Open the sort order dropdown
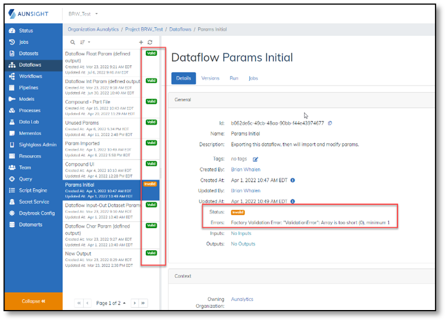Viewport: 447px width, 322px height. pyautogui.click(x=85, y=42)
